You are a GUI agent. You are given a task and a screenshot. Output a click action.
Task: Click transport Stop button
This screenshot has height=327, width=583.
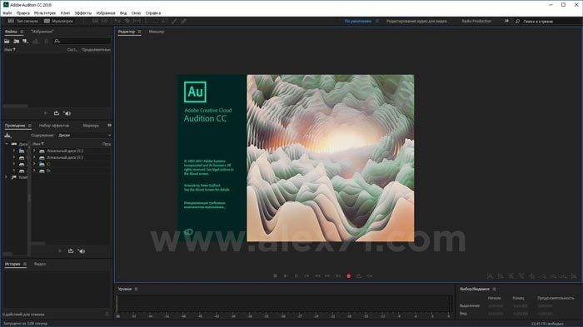(x=275, y=276)
